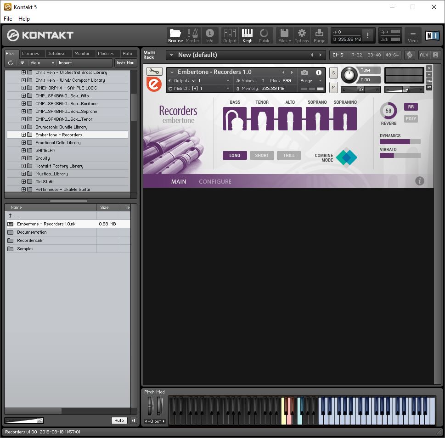The image size is (445, 438).
Task: Open the Options gear dialog
Action: [302, 35]
